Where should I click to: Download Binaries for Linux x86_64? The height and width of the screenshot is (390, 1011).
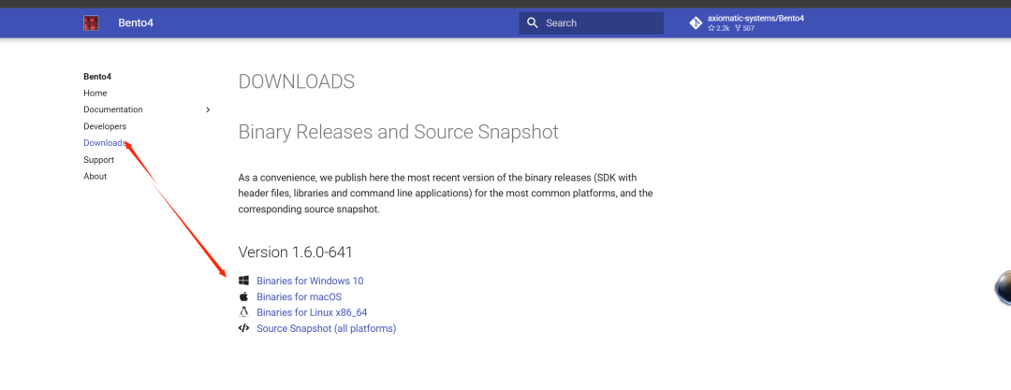312,312
